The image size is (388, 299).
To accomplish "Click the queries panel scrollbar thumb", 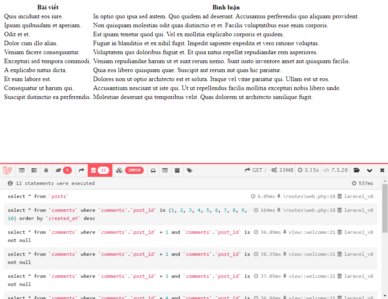I will coord(385,208).
